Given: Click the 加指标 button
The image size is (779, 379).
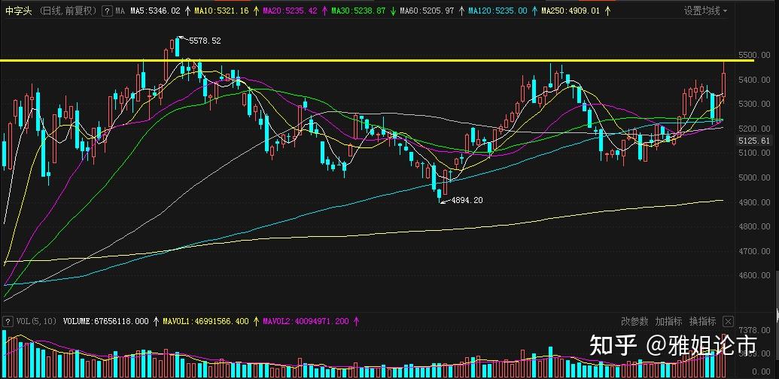Looking at the screenshot, I should tap(668, 321).
